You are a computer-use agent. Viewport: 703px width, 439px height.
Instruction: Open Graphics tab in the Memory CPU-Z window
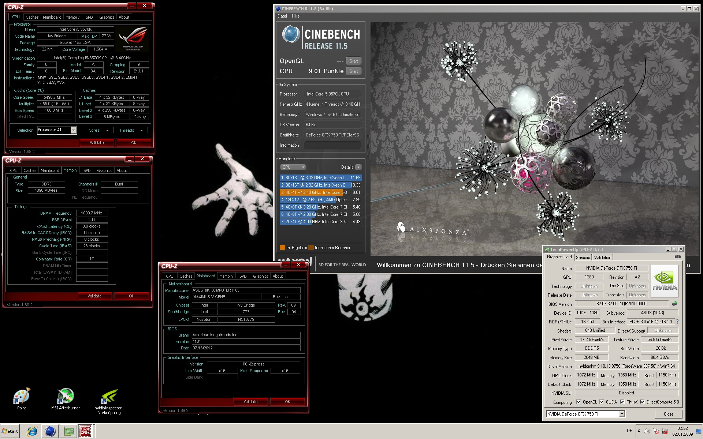pos(105,170)
